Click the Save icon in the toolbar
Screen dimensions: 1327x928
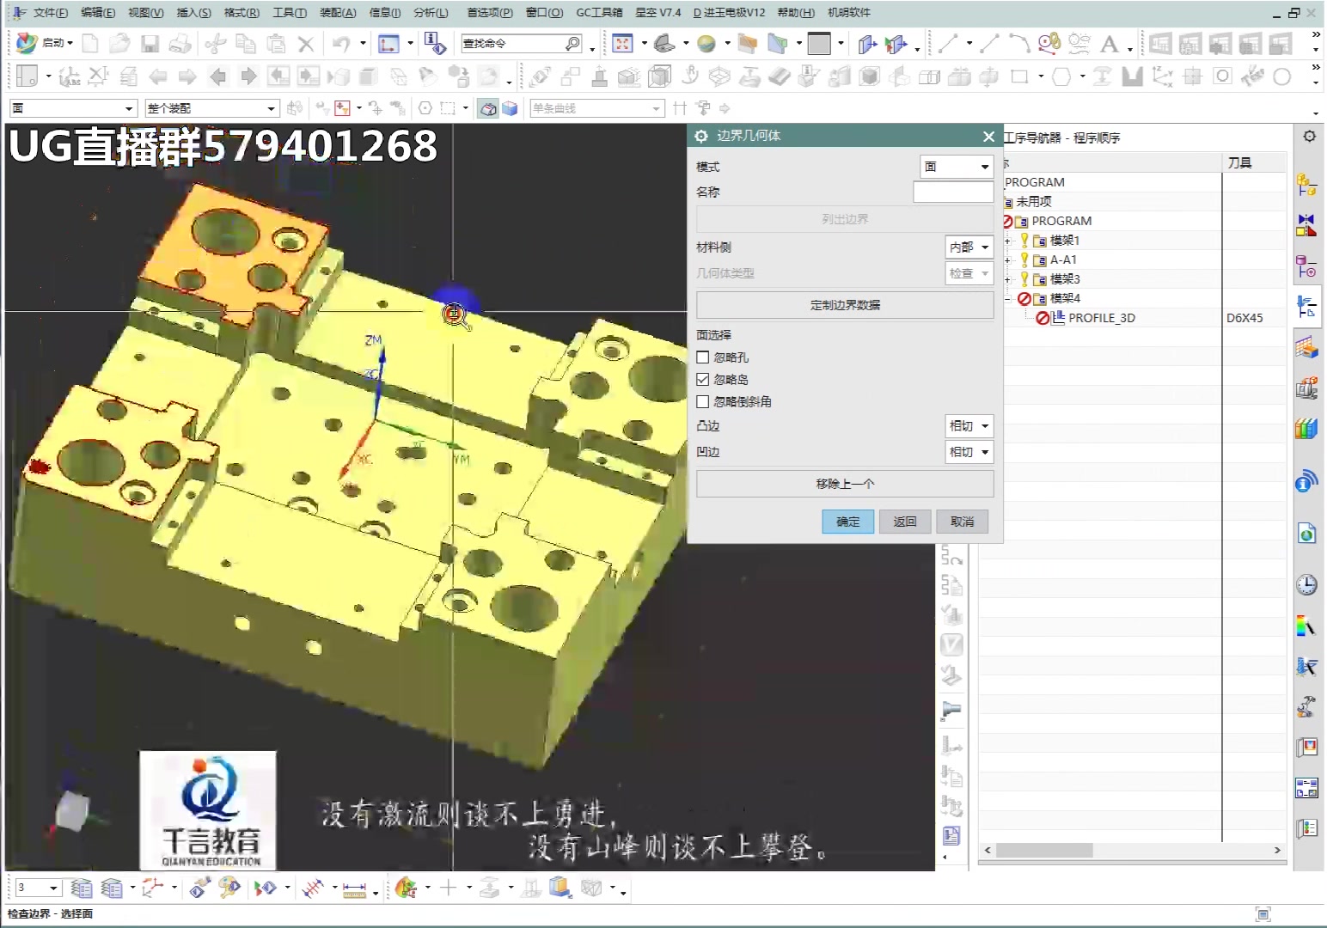point(151,43)
